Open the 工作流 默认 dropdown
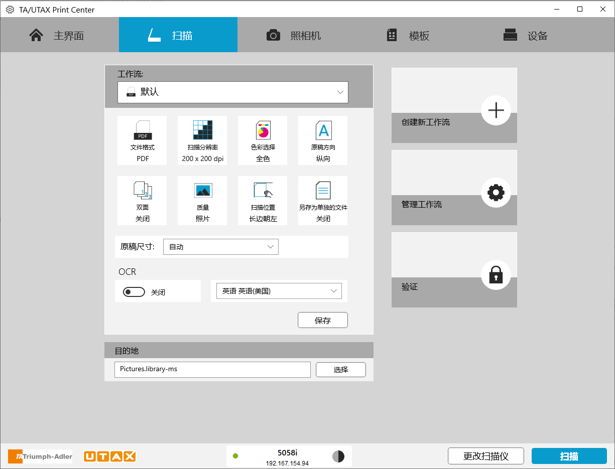615x469 pixels. point(233,92)
